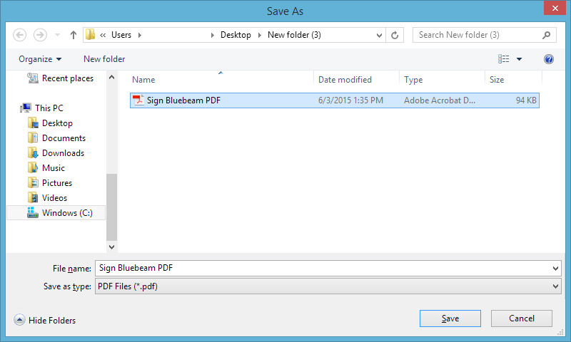Open the address bar history dropdown
The image size is (571, 342).
(x=379, y=35)
